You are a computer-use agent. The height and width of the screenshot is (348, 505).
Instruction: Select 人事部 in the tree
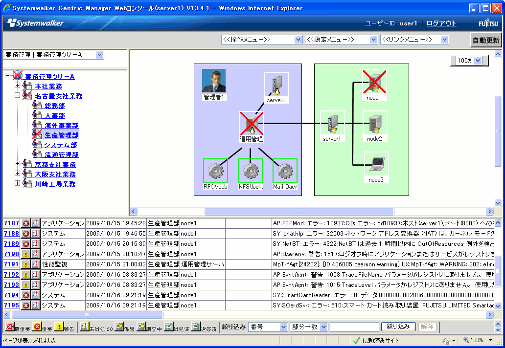[x=54, y=116]
